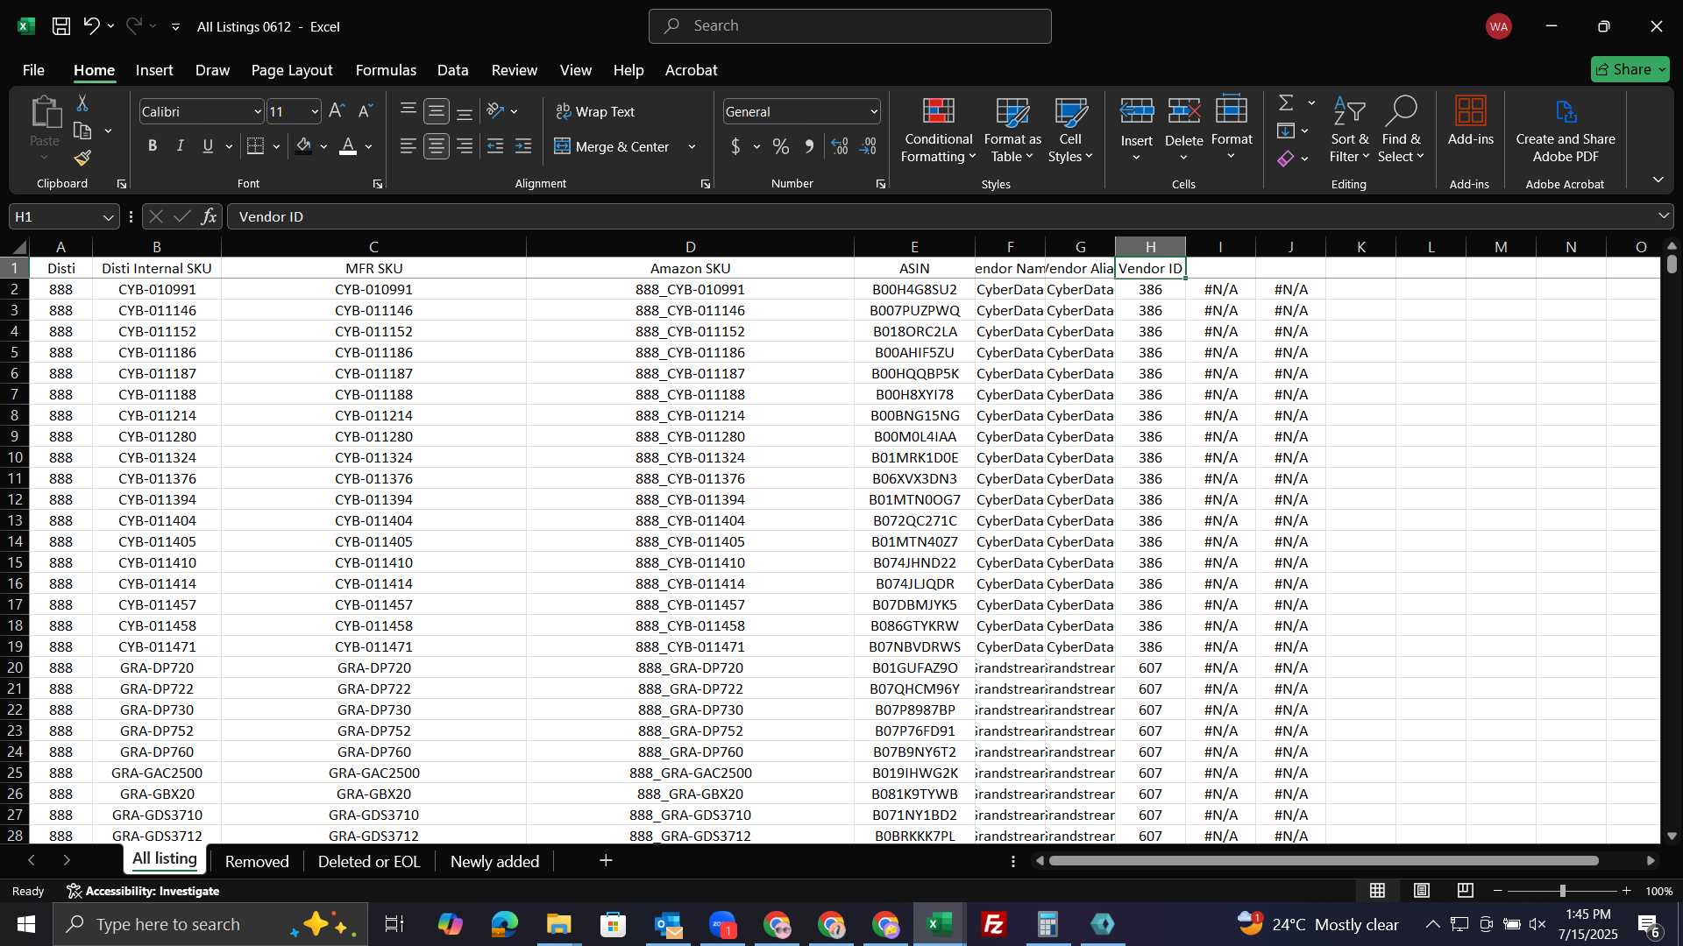Open Cell Styles dropdown
The height and width of the screenshot is (946, 1683).
(1070, 130)
